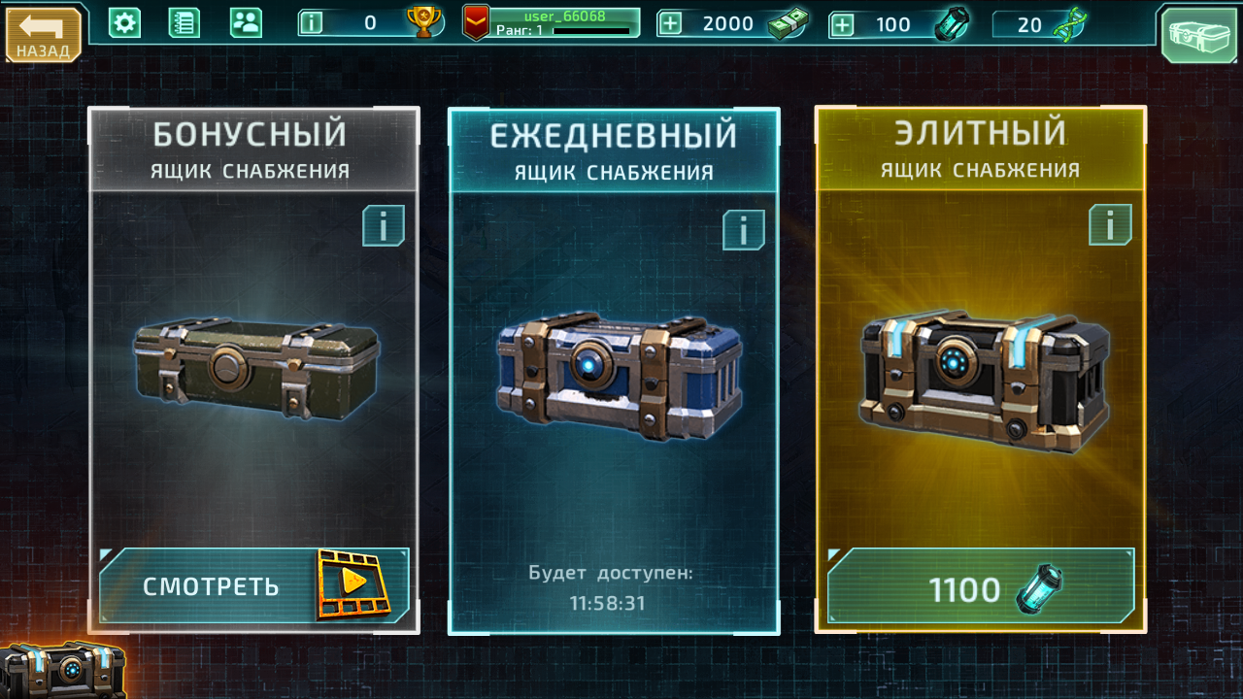Select the red rank chevron badge

pyautogui.click(x=475, y=22)
